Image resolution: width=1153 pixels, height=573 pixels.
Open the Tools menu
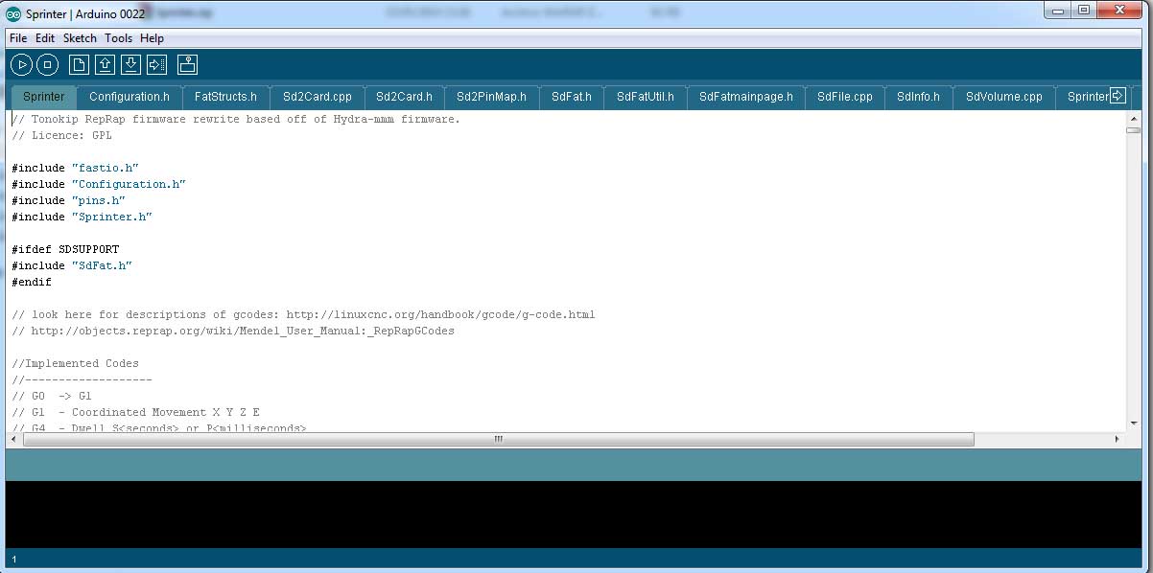tap(118, 38)
